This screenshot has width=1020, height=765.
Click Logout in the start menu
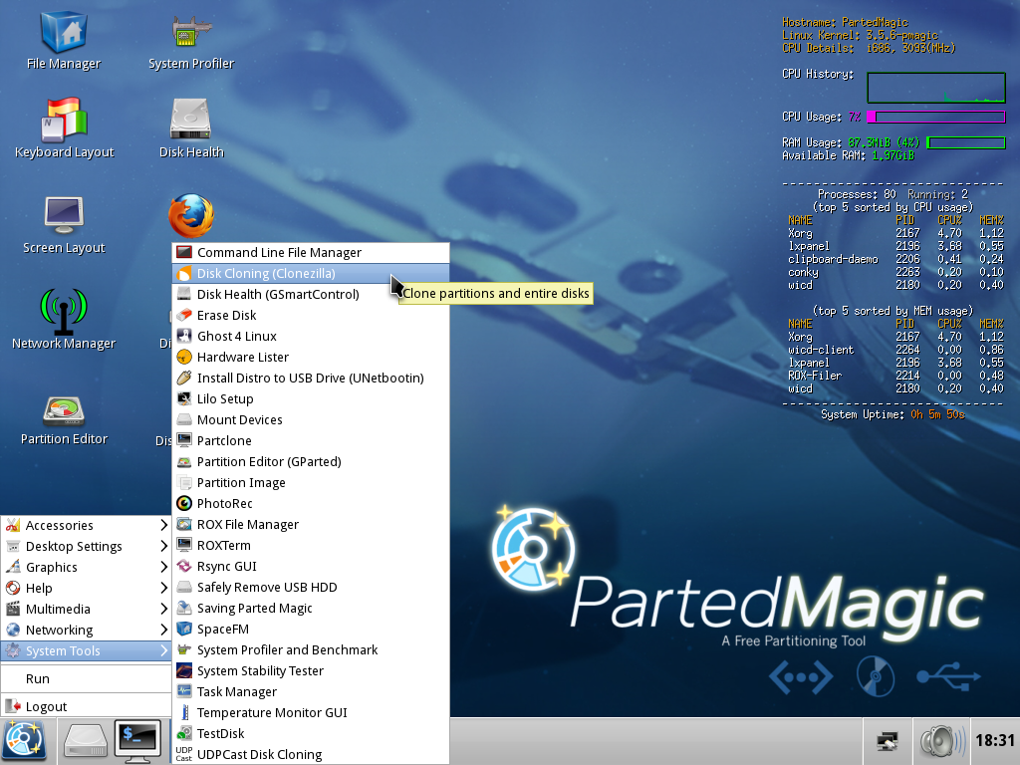tap(86, 706)
